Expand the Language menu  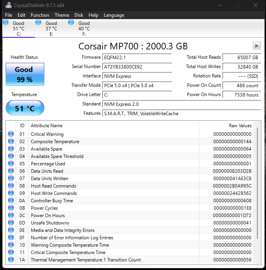(114, 15)
